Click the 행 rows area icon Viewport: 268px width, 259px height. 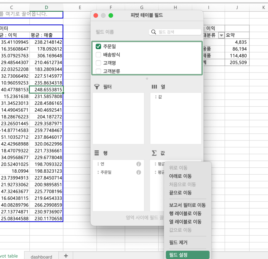[x=97, y=153]
